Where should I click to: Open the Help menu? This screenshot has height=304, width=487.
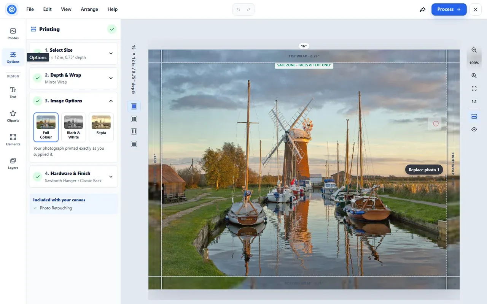pyautogui.click(x=113, y=9)
